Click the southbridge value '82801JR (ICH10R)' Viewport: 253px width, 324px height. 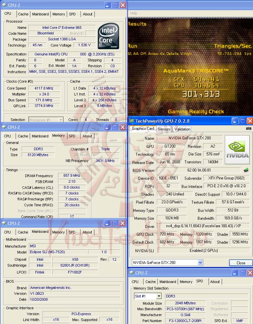pyautogui.click(x=75, y=265)
